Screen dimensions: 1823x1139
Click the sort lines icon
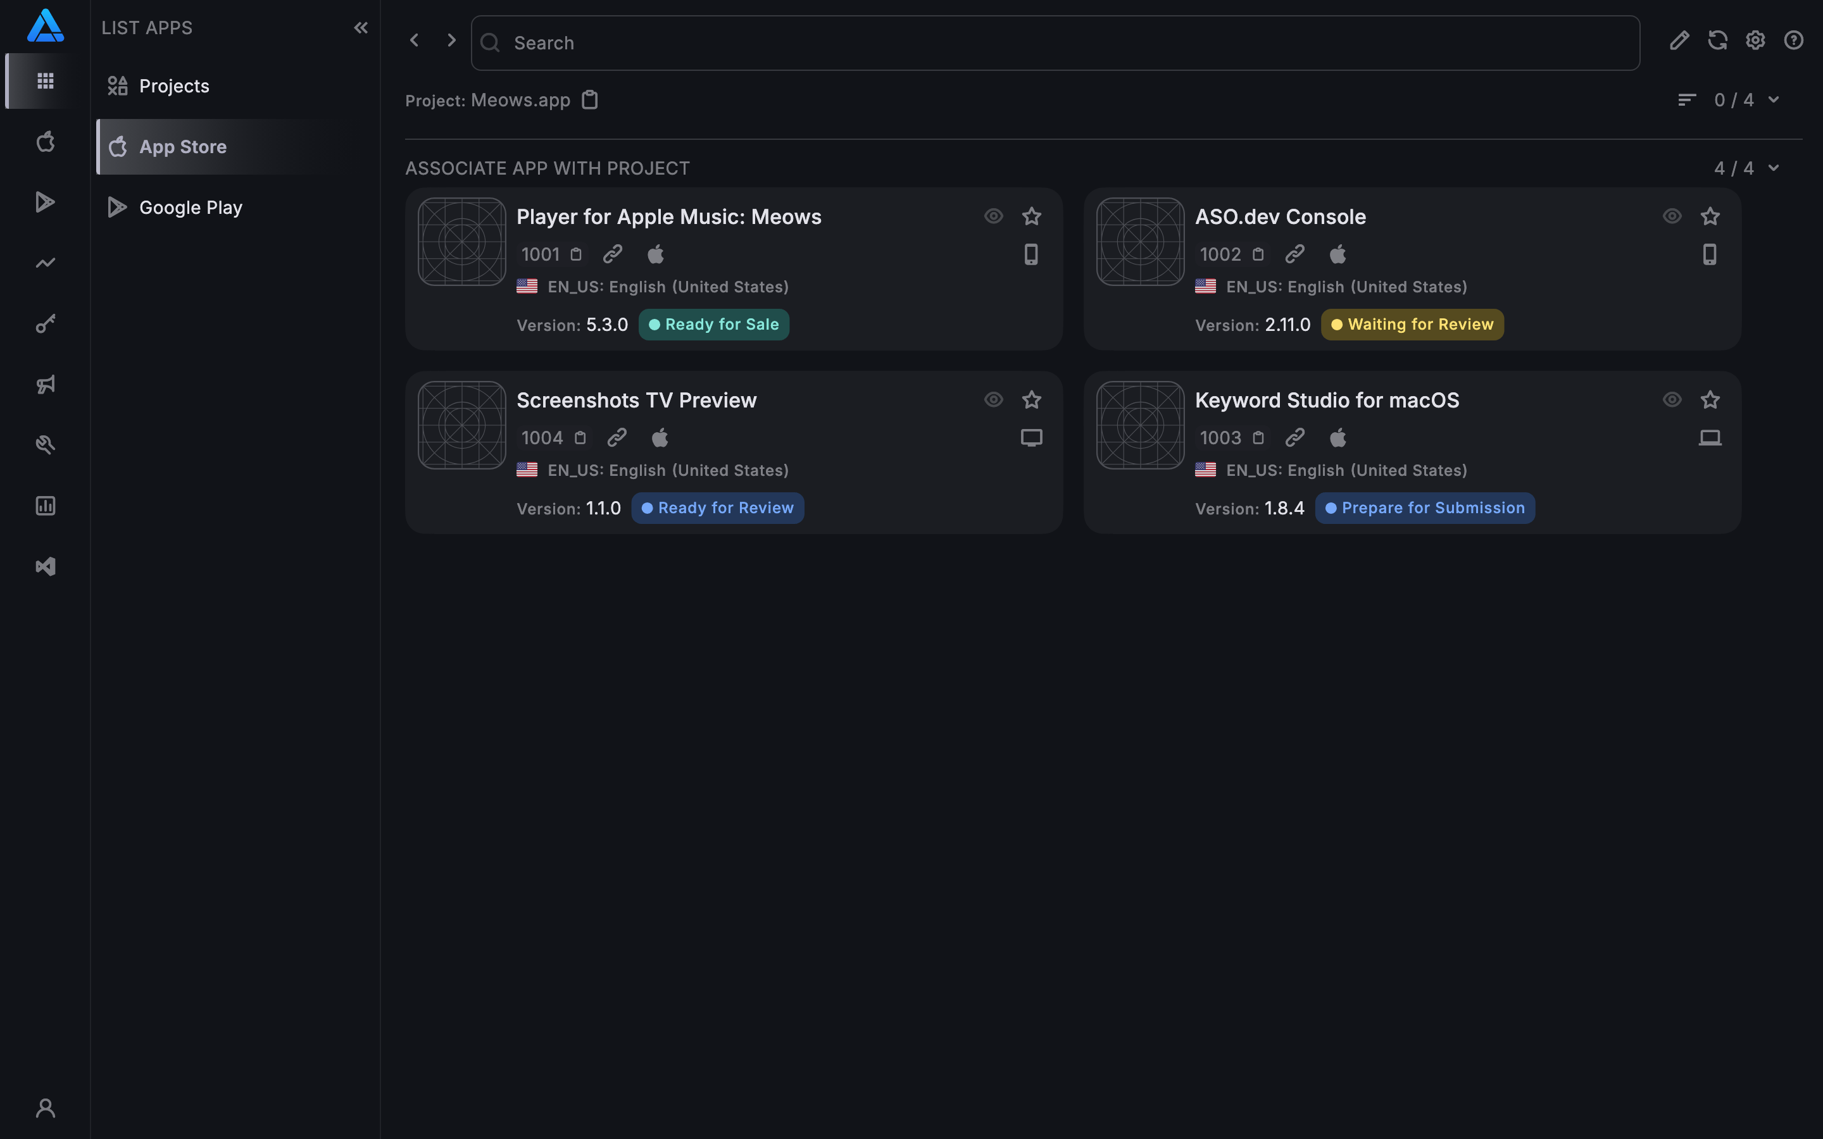(1687, 99)
